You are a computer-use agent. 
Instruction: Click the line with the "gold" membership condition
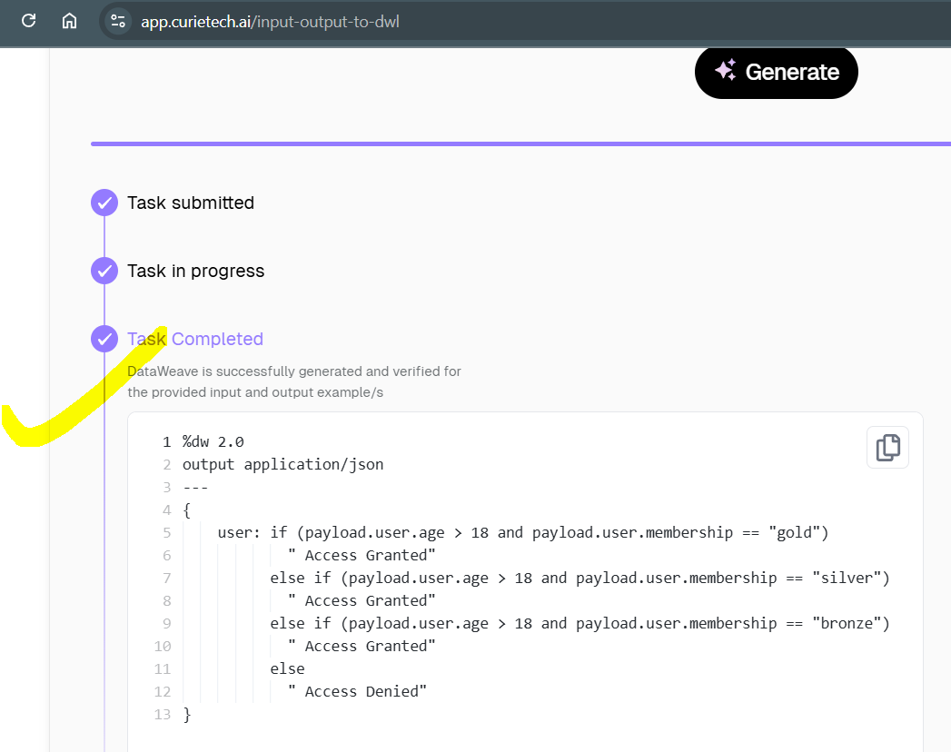(523, 532)
